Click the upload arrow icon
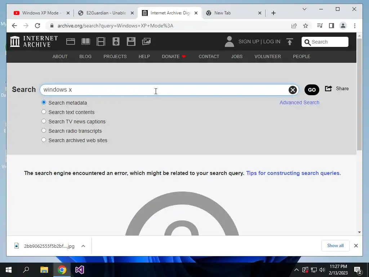Screen dimensions: 369x277 (x=290, y=42)
